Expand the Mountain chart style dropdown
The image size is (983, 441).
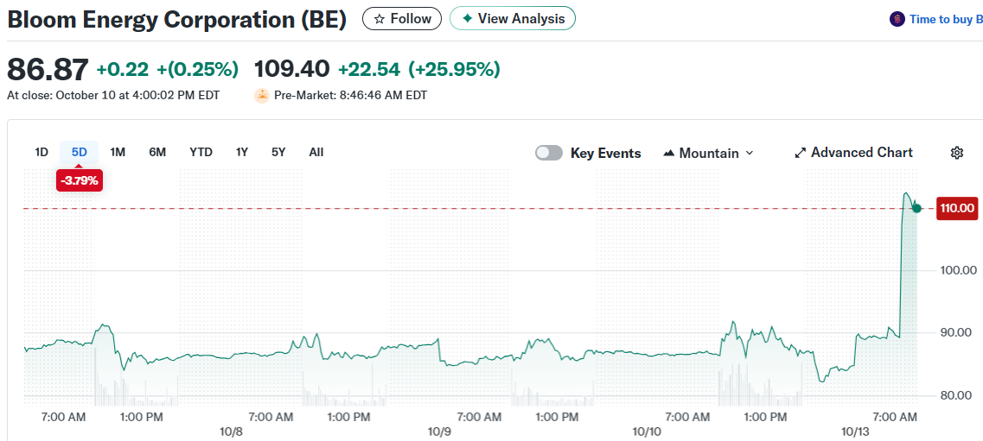749,153
